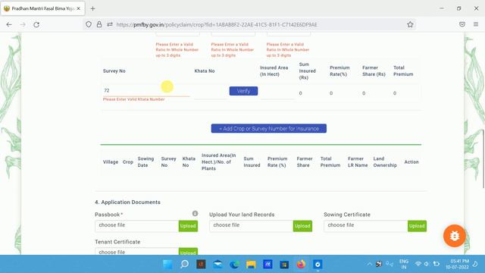Open the Firefox application menu
This screenshot has width=485, height=273.
pyautogui.click(x=476, y=24)
